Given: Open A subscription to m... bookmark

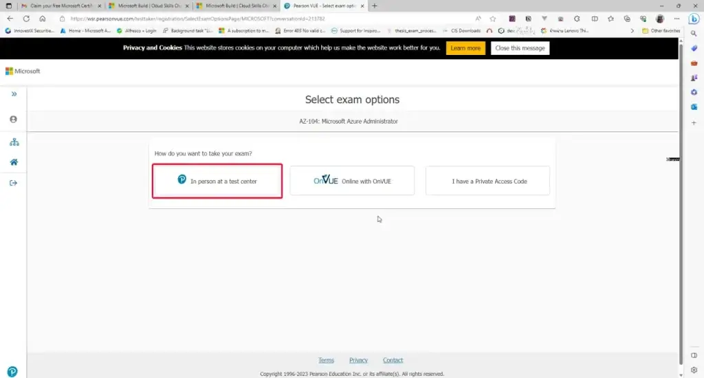Looking at the screenshot, I should click(244, 30).
